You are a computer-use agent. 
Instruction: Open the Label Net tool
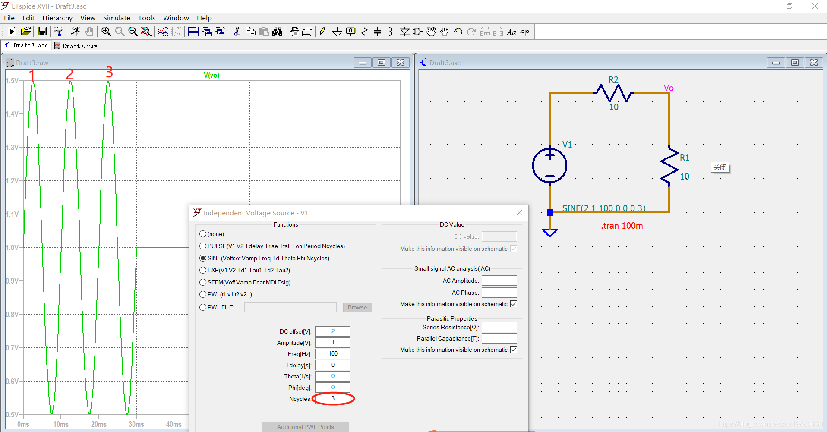coord(350,32)
